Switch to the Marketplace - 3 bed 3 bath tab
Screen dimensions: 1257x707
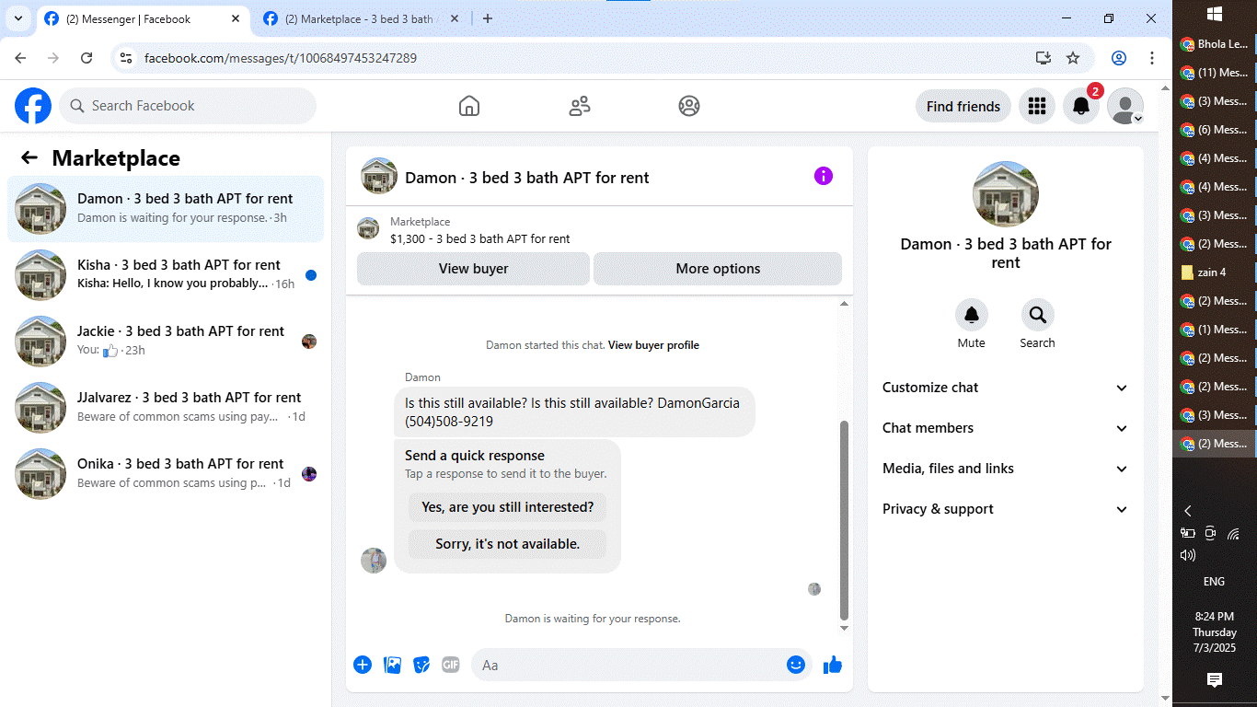click(359, 18)
